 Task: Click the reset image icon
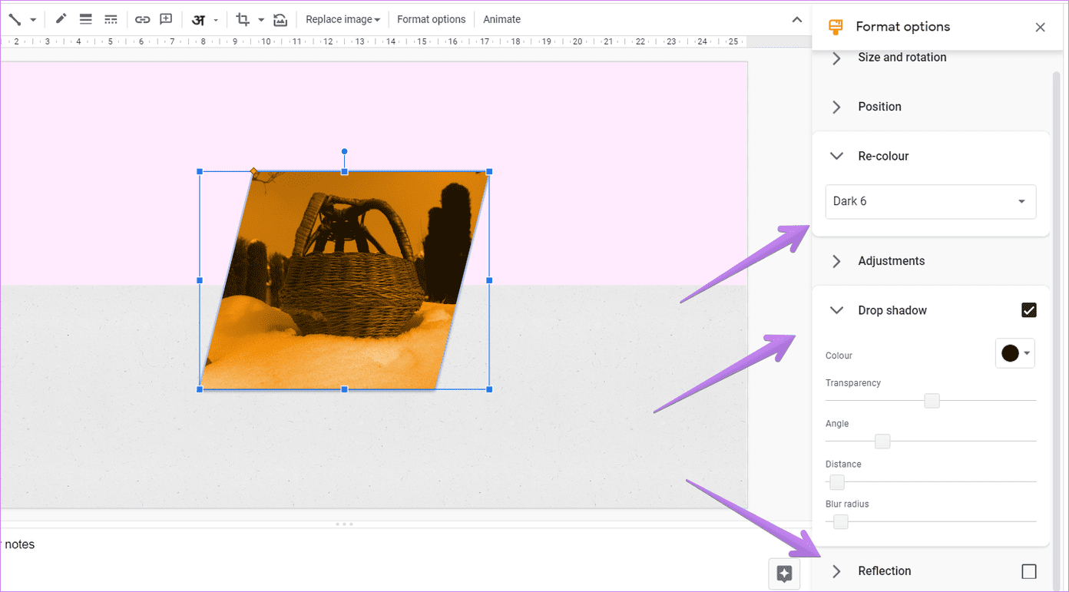coord(280,19)
